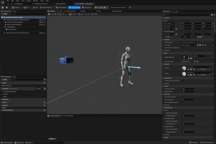Enable Allow Tick Before Begin Play checkbox
Screen dimensions: 216x144
[x=182, y=102]
